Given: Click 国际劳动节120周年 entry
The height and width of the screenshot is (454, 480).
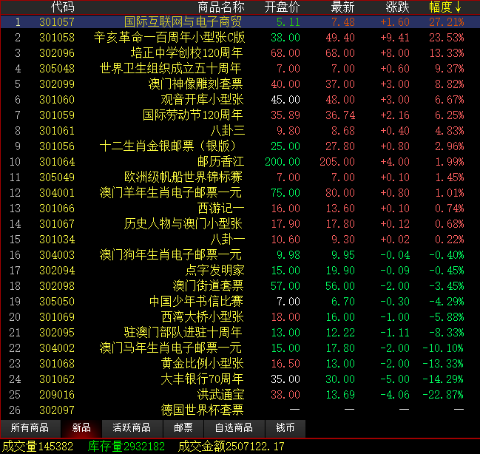Looking at the screenshot, I should [x=240, y=115].
